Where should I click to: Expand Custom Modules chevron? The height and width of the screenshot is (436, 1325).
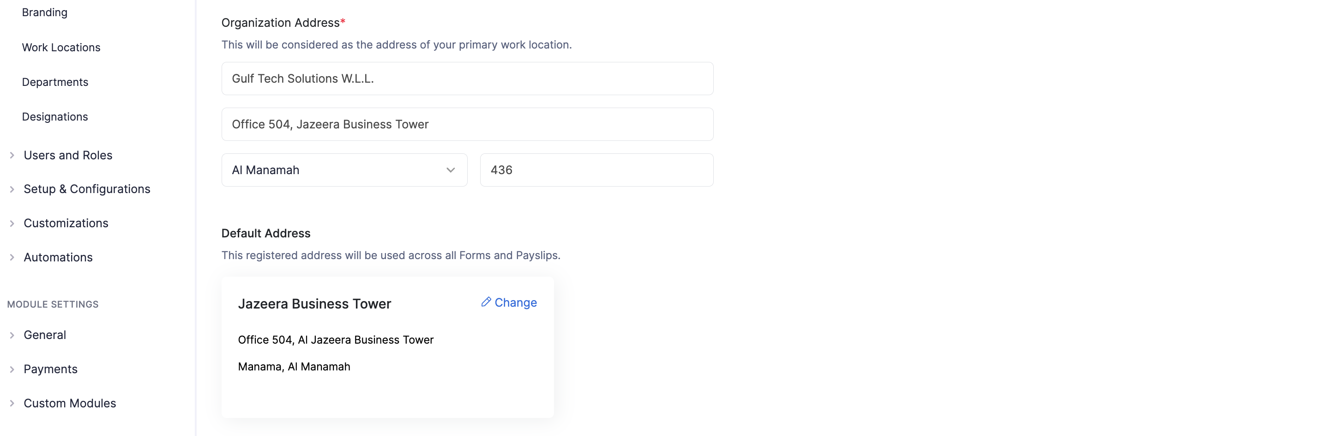(x=12, y=403)
